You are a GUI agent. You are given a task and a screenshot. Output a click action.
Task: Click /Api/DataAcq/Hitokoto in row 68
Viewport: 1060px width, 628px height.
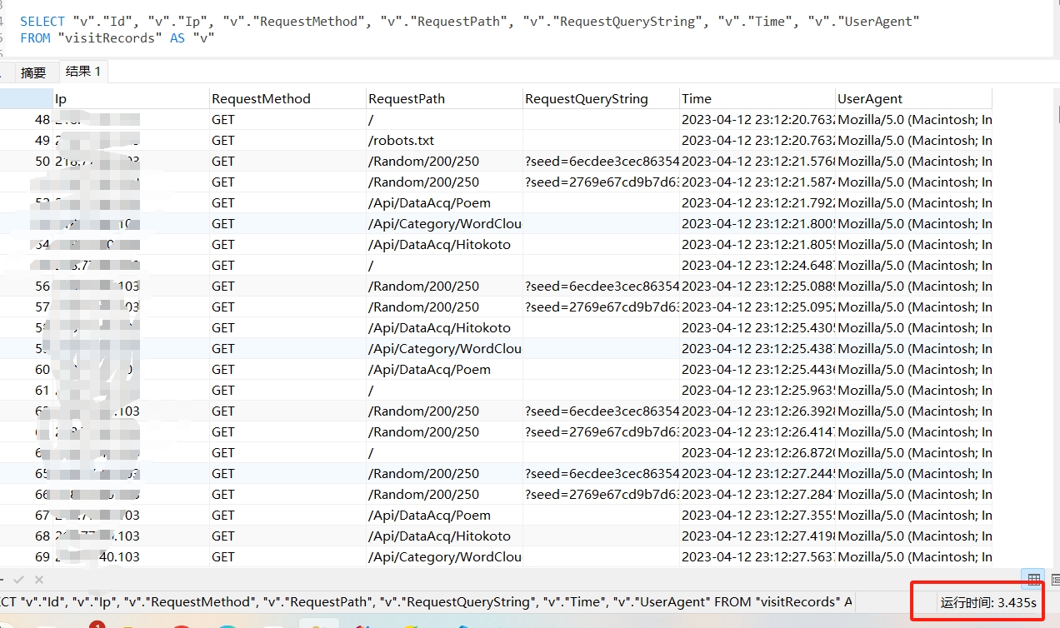pos(444,536)
